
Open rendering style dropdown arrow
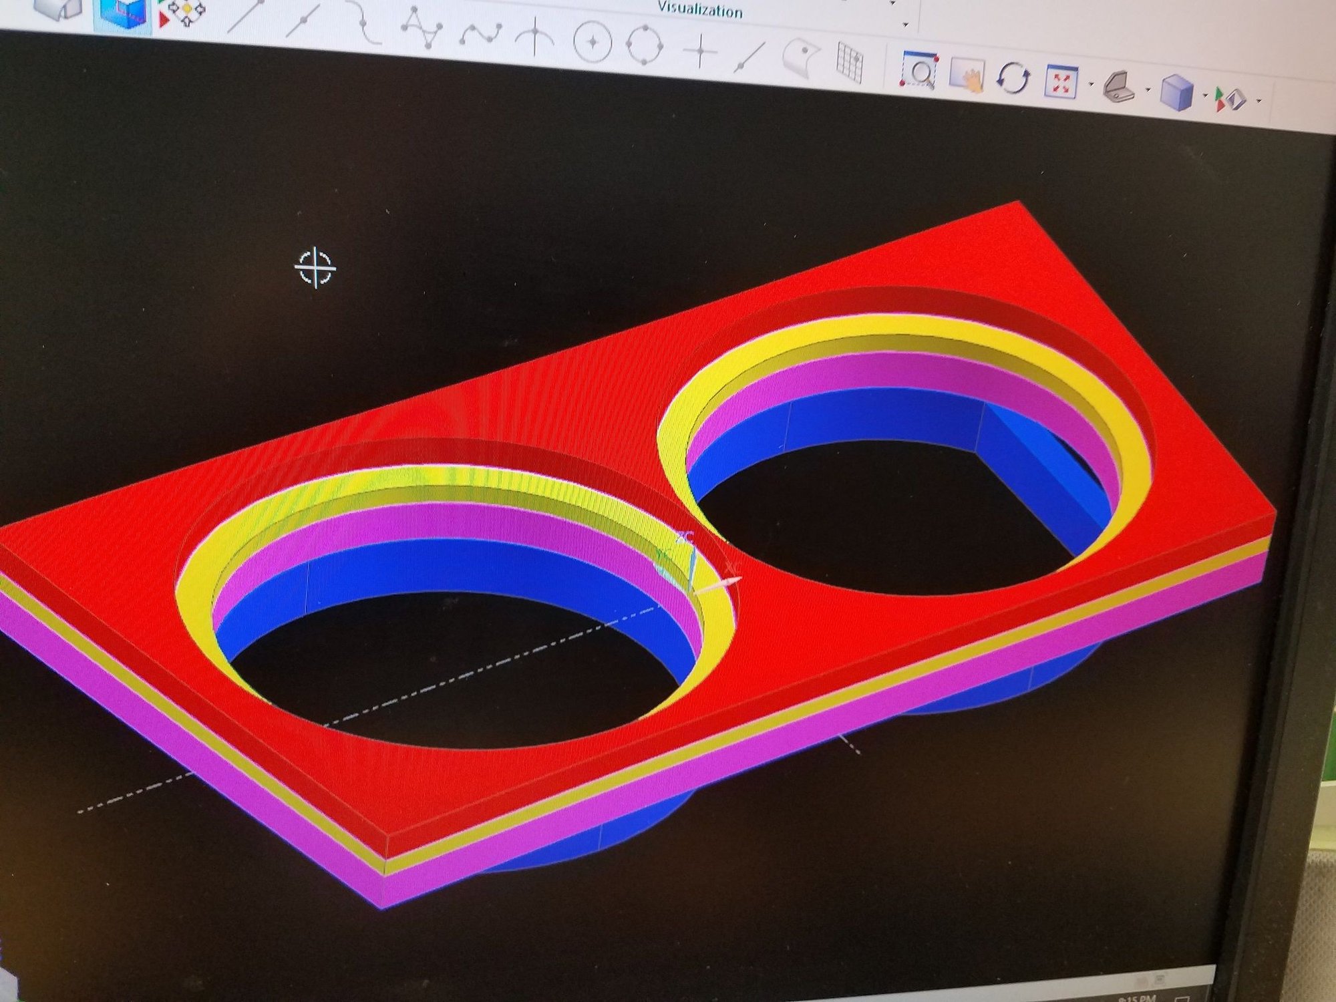(1206, 96)
